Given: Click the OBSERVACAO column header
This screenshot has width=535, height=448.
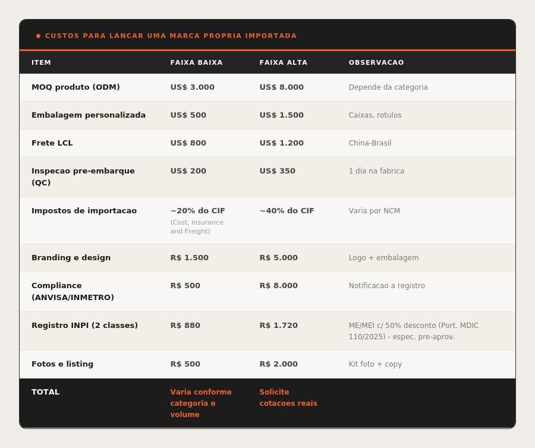Looking at the screenshot, I should [376, 62].
